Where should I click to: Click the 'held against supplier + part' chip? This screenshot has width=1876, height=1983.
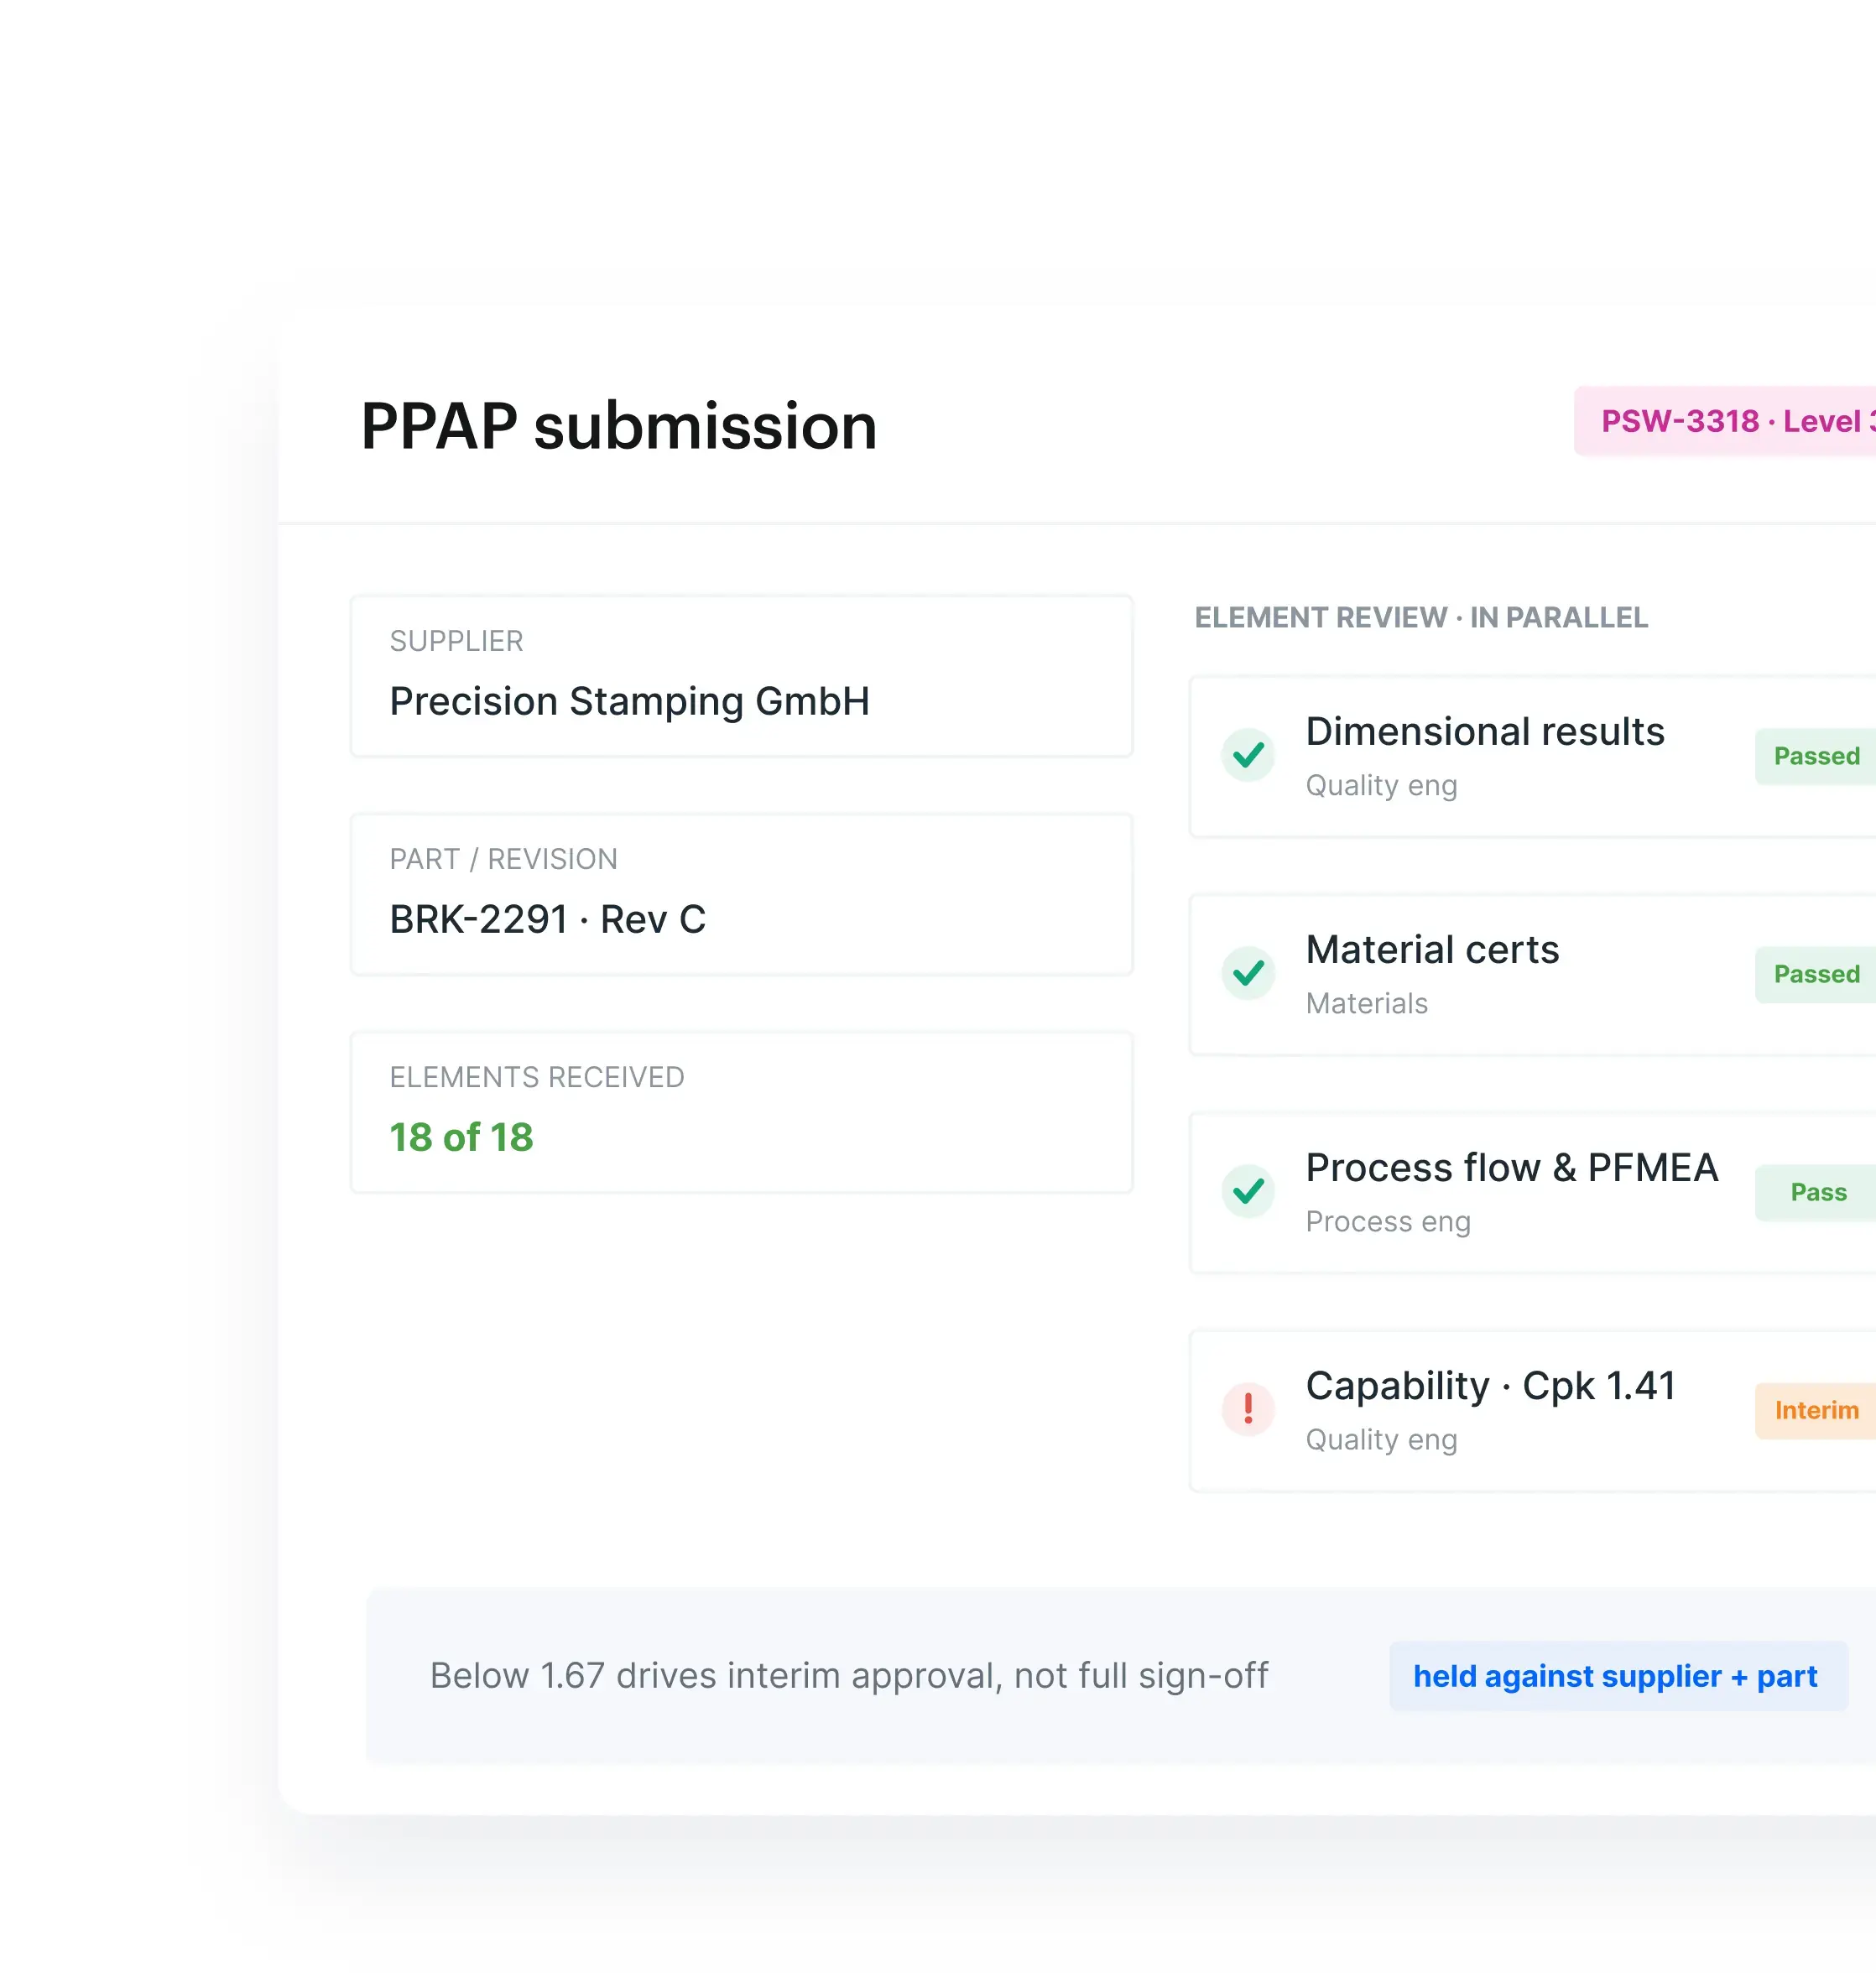pos(1617,1676)
